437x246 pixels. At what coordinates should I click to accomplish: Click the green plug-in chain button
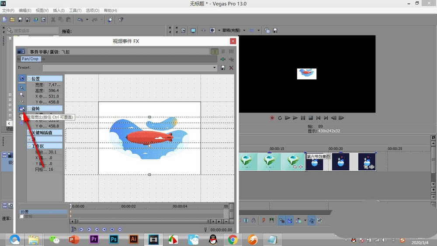tap(223, 59)
